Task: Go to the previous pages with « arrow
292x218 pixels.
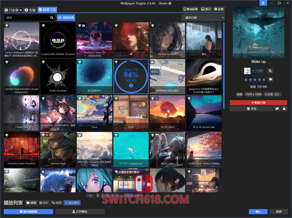Action: click(90, 196)
